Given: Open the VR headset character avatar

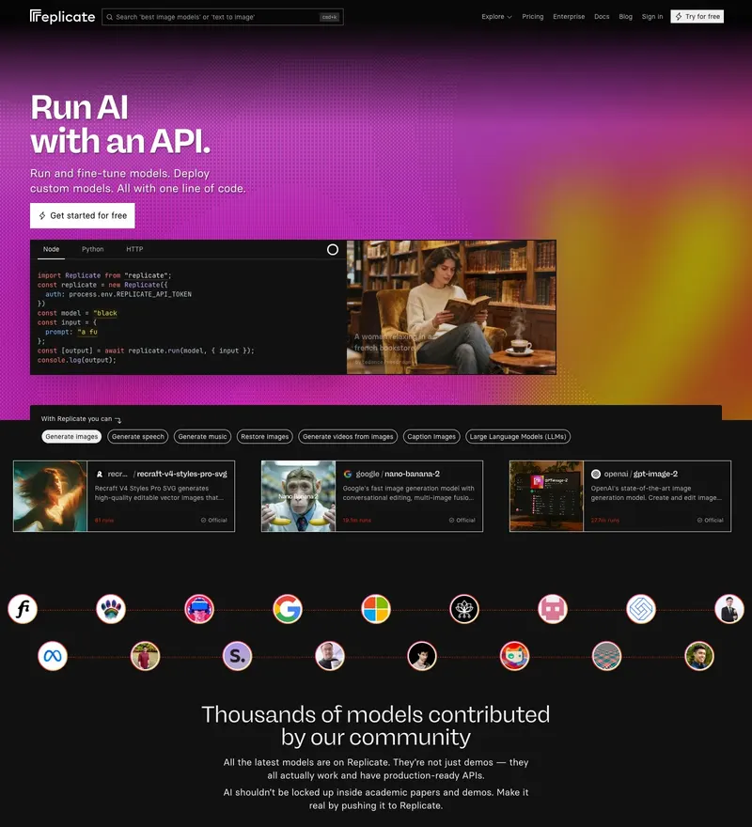Looking at the screenshot, I should (x=199, y=609).
